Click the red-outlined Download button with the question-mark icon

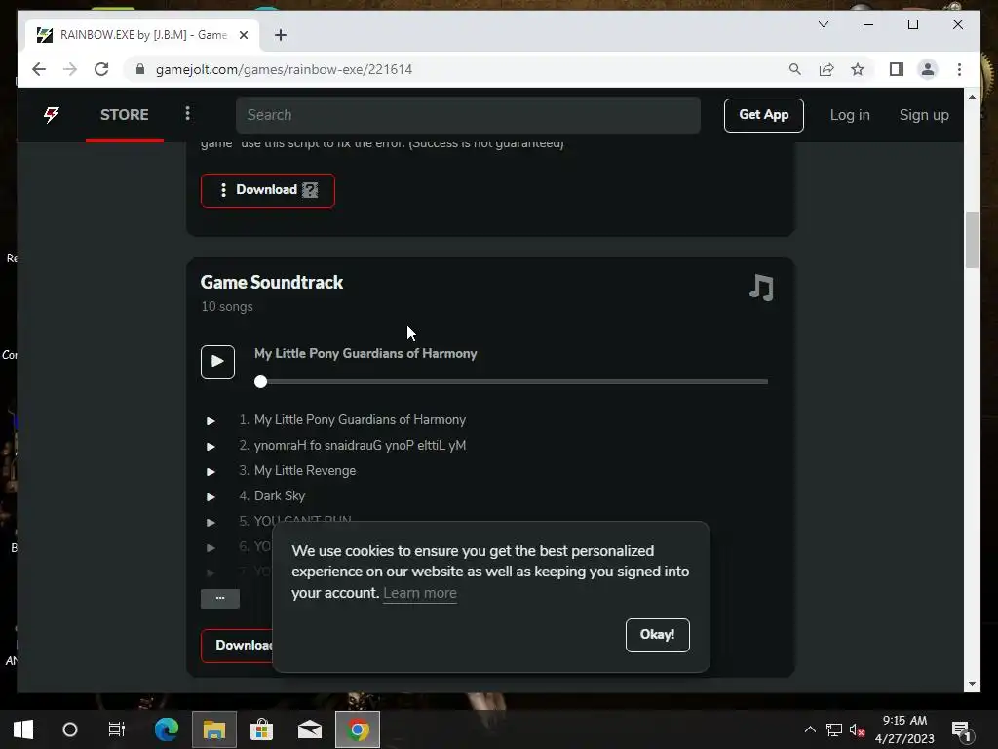point(267,190)
